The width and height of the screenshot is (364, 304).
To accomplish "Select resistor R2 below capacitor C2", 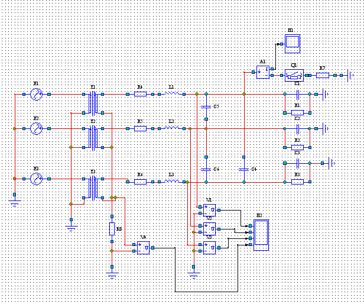I will tap(297, 147).
